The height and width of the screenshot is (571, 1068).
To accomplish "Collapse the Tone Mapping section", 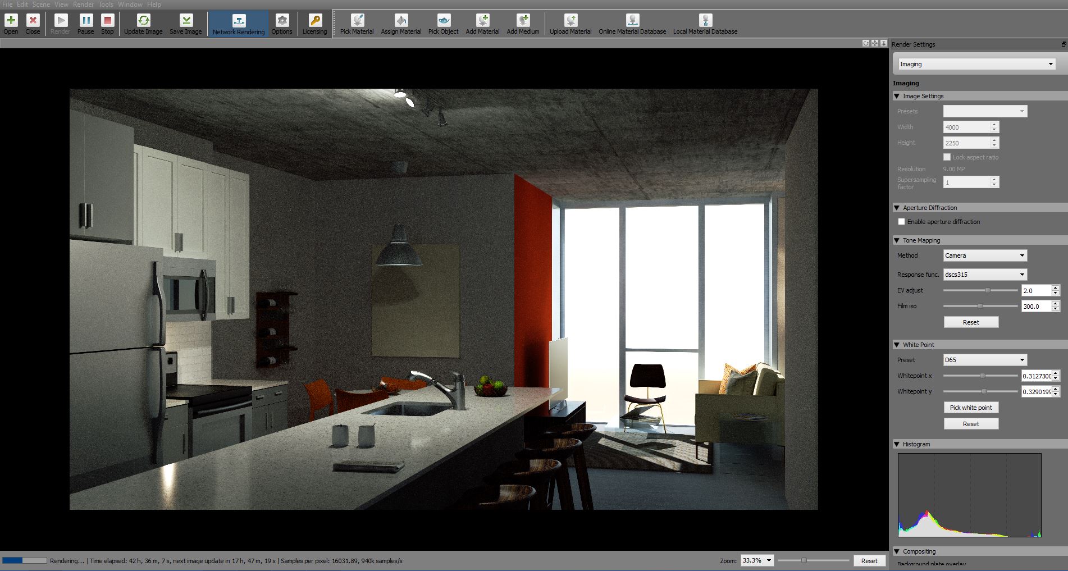I will pyautogui.click(x=897, y=240).
